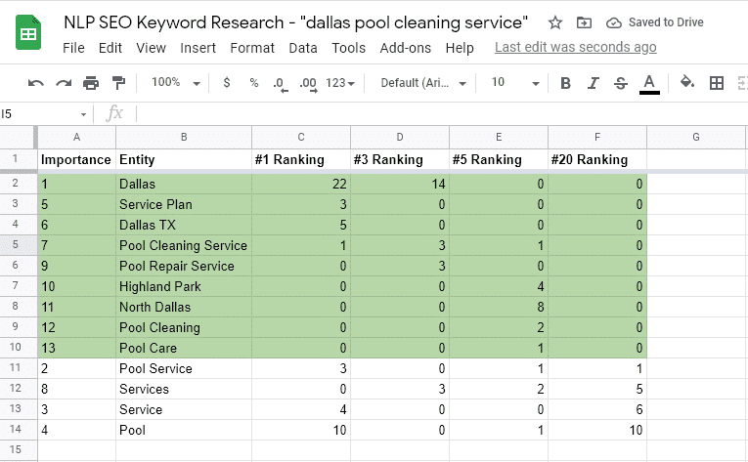Format as currency with dollar sign
The image size is (748, 462).
227,83
